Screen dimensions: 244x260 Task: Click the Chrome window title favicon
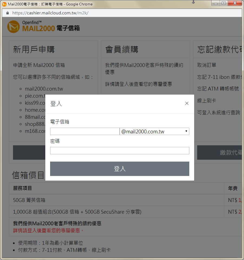click(x=5, y=4)
